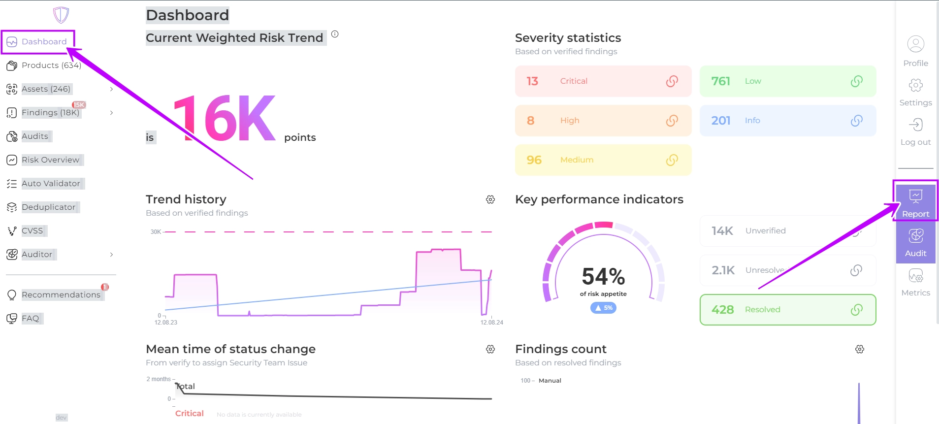Open Findings count settings gear
The height and width of the screenshot is (424, 939).
(860, 349)
